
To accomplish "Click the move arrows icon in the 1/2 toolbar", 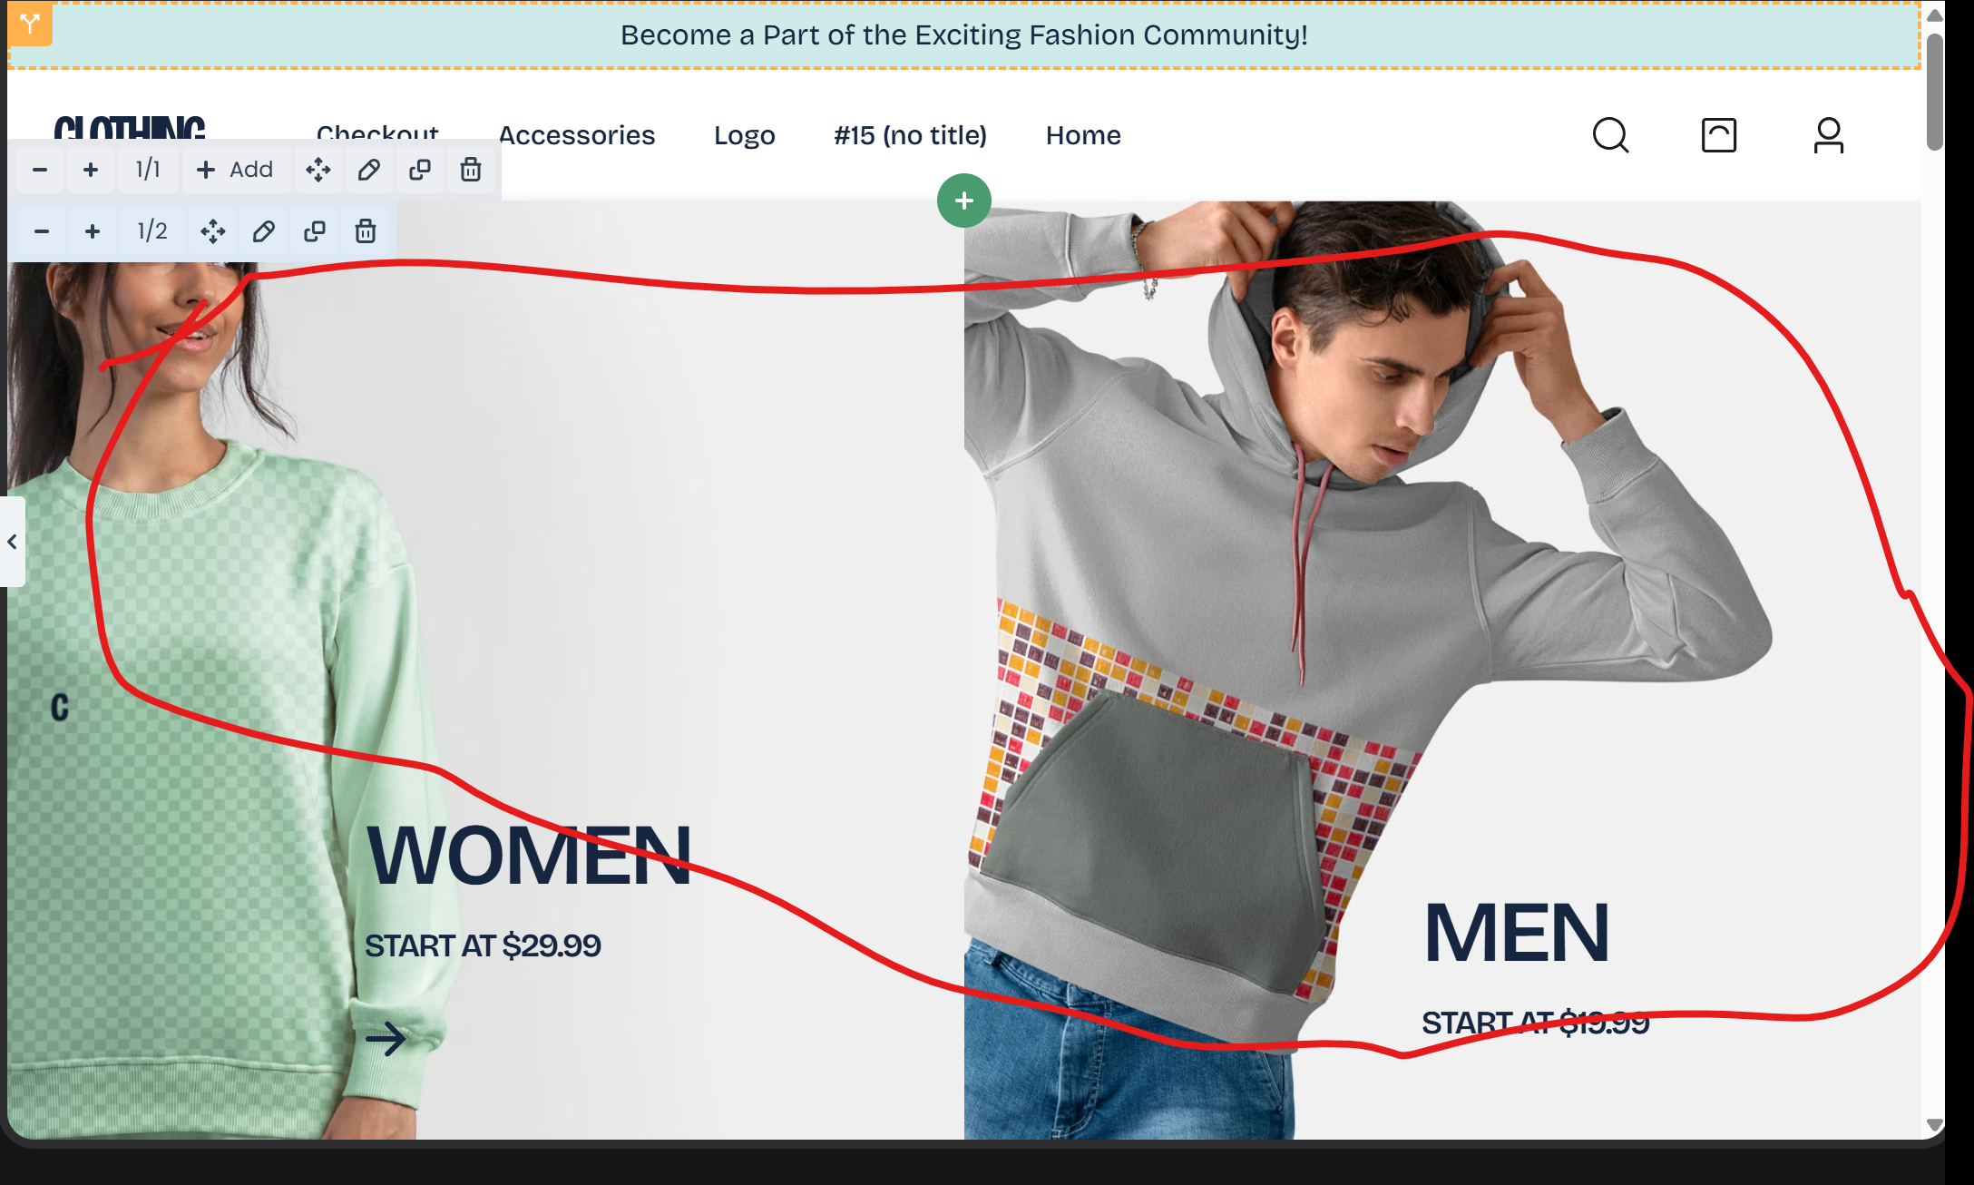I will (x=212, y=231).
